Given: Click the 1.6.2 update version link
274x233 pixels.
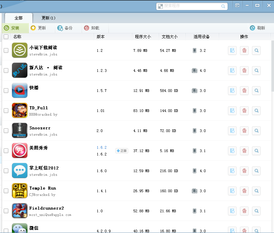Looking at the screenshot, I should coord(101,147).
